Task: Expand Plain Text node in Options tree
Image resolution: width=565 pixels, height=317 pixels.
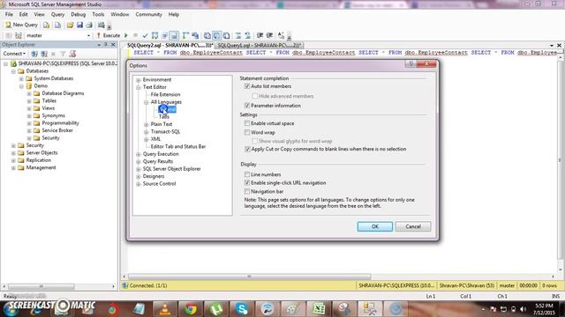Action: point(147,124)
